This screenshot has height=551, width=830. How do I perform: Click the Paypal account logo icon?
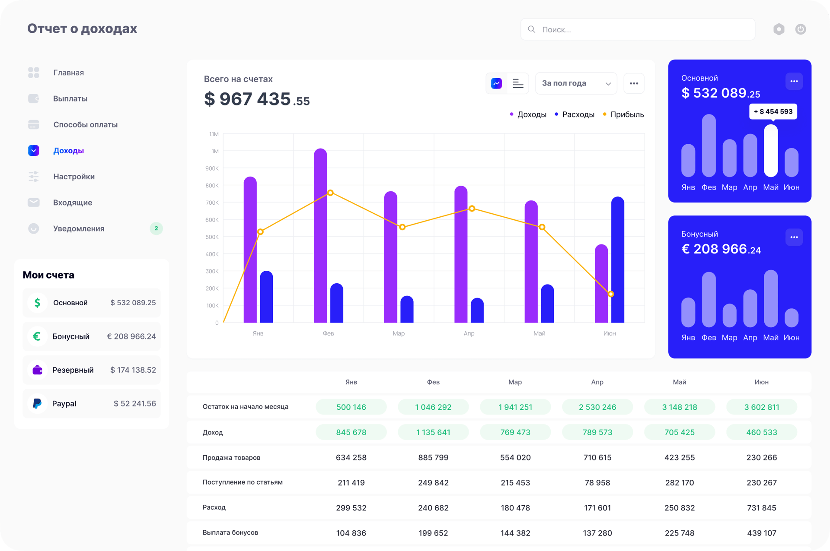coord(37,403)
